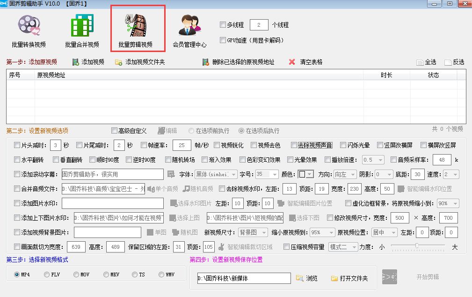472x297 pixels.
Task: Open the 播放倍速 speed dropdown
Action: pyautogui.click(x=372, y=160)
